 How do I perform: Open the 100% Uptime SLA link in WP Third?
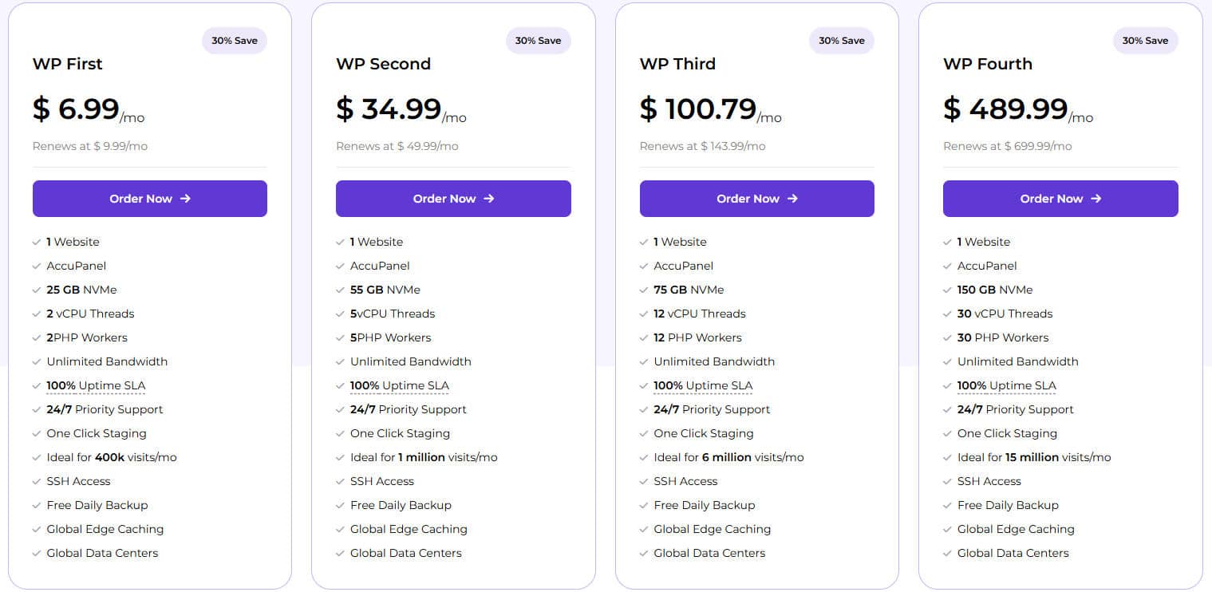(703, 385)
